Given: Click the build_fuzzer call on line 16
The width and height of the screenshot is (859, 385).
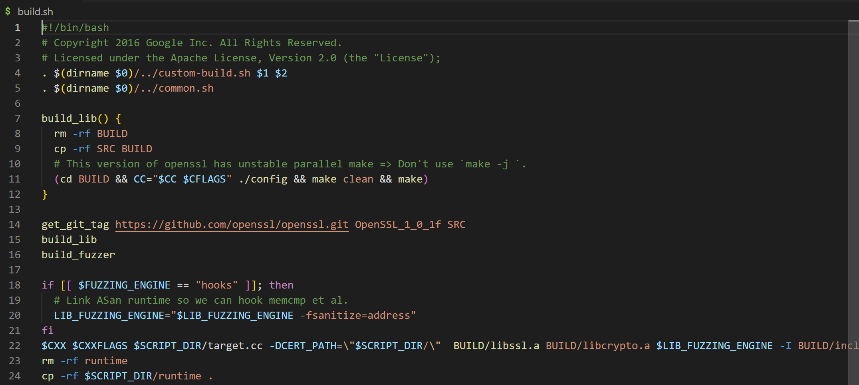Looking at the screenshot, I should [78, 255].
